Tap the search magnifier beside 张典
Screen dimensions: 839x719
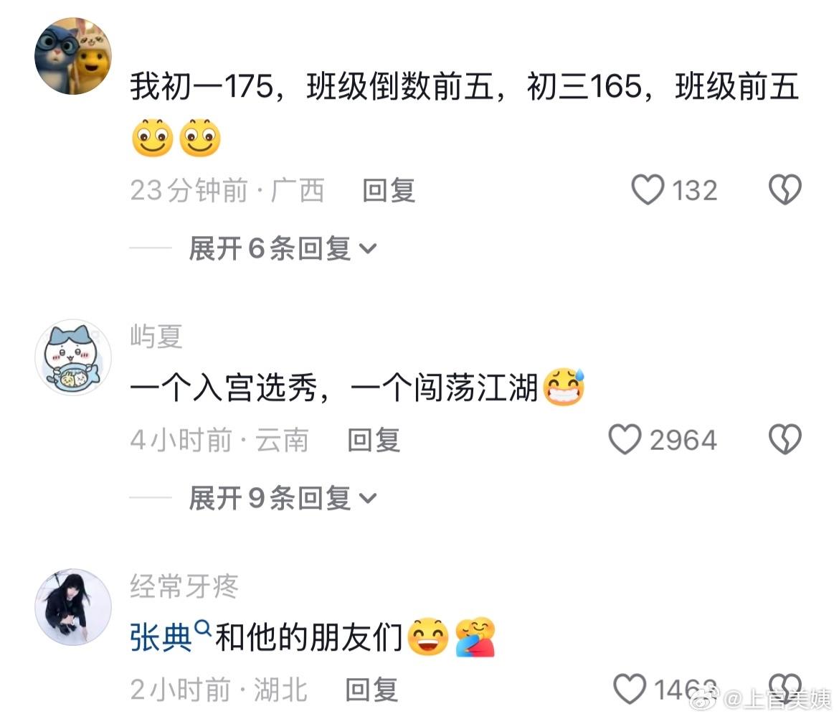tap(203, 627)
